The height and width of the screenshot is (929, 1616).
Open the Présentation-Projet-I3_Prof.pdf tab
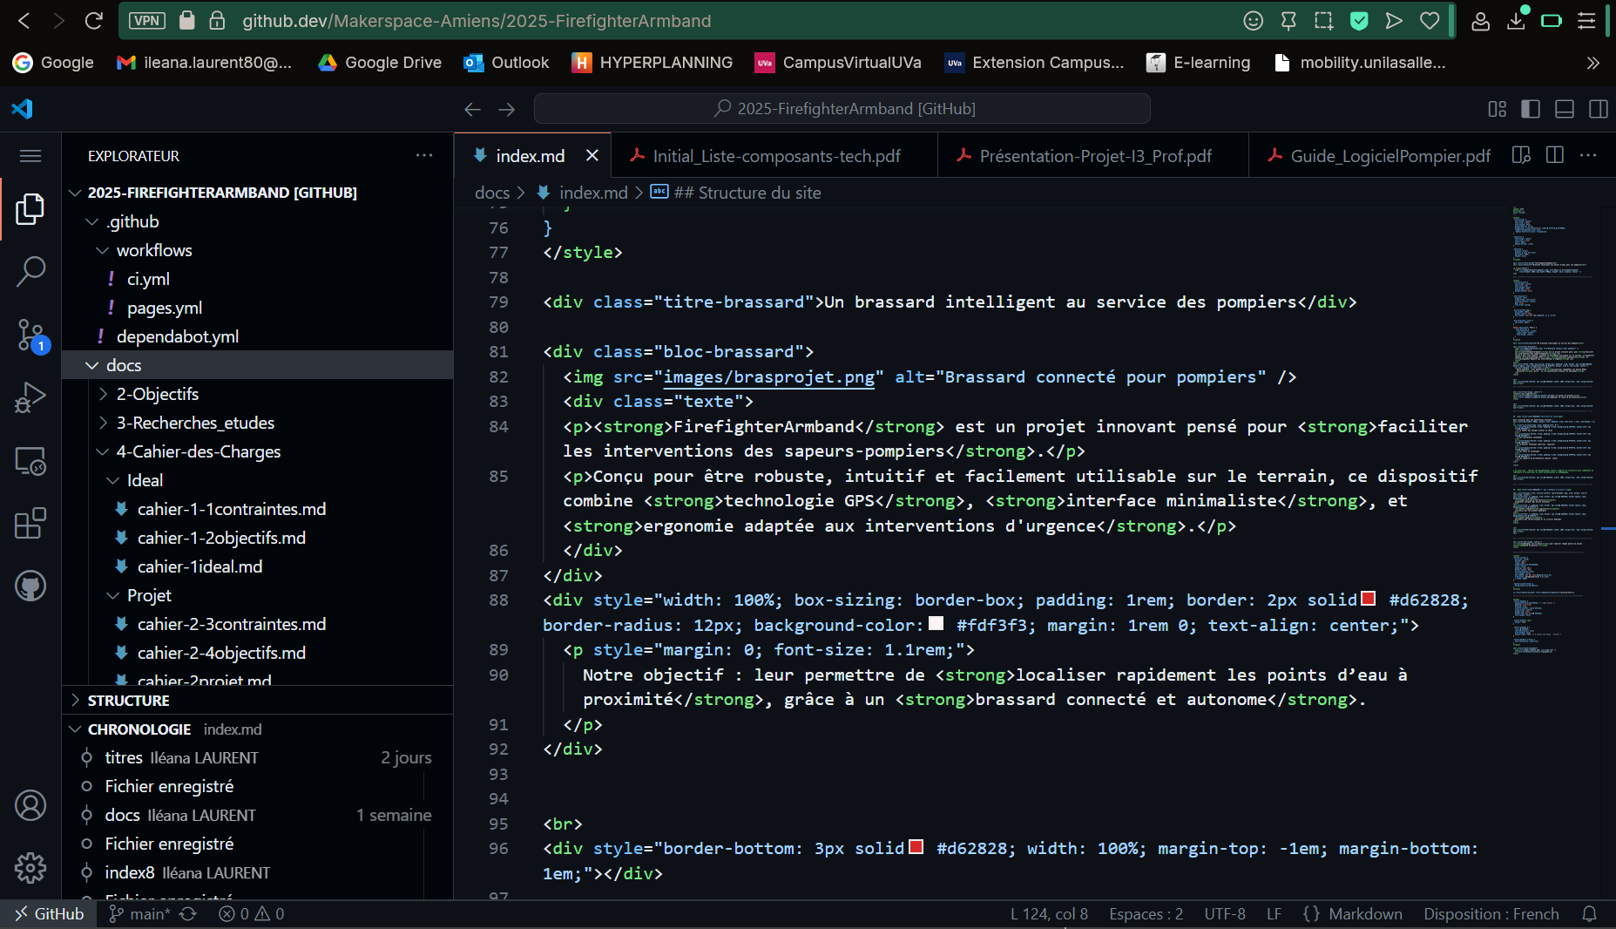[1093, 156]
